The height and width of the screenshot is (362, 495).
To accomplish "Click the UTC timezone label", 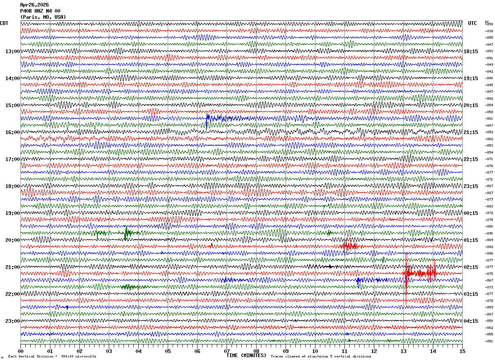I will (473, 23).
